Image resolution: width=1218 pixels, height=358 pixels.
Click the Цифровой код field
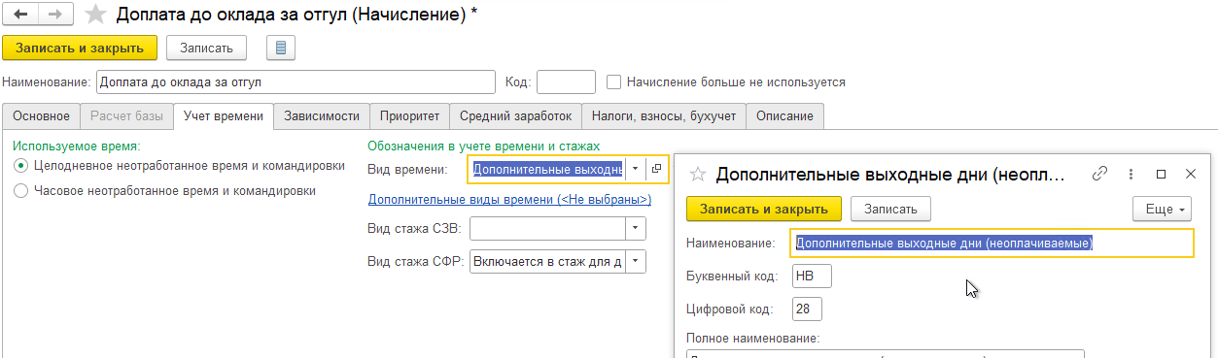point(807,309)
